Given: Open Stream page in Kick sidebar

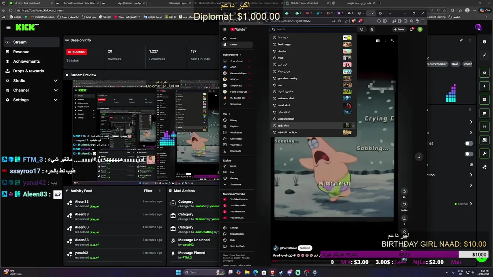Looking at the screenshot, I should (x=32, y=42).
